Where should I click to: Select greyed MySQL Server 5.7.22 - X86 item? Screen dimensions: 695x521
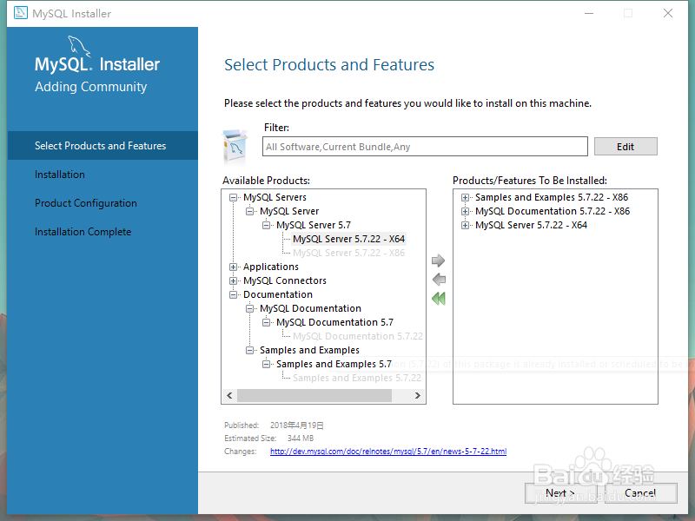[349, 253]
